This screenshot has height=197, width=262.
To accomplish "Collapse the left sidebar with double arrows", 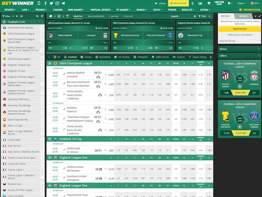I will pos(42,16).
